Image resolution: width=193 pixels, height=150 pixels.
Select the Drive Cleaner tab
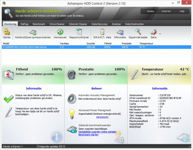(x=57, y=24)
